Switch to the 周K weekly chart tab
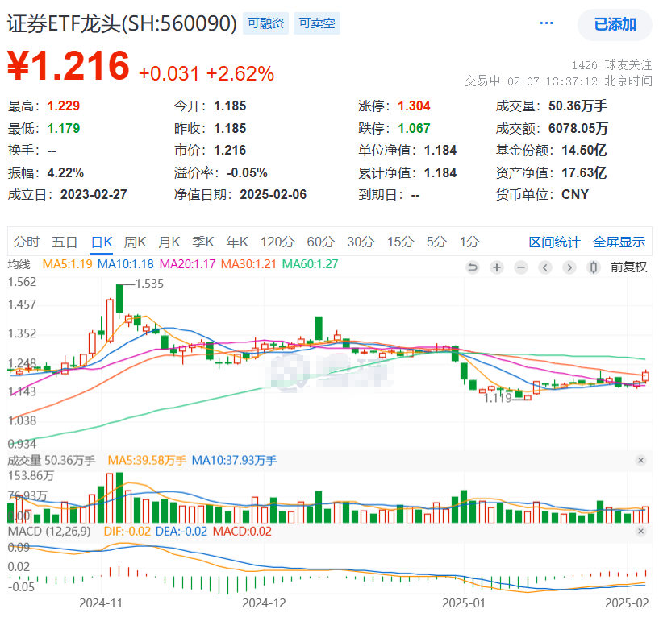The height and width of the screenshot is (617, 659). coord(136,241)
